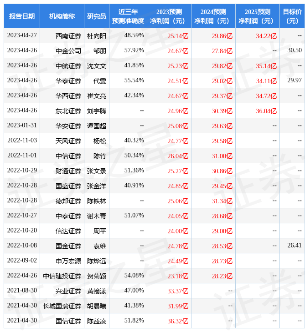Select the date 2022-10-27 cell
Image resolution: width=305 pixels, height=332 pixels.
pos(22,215)
